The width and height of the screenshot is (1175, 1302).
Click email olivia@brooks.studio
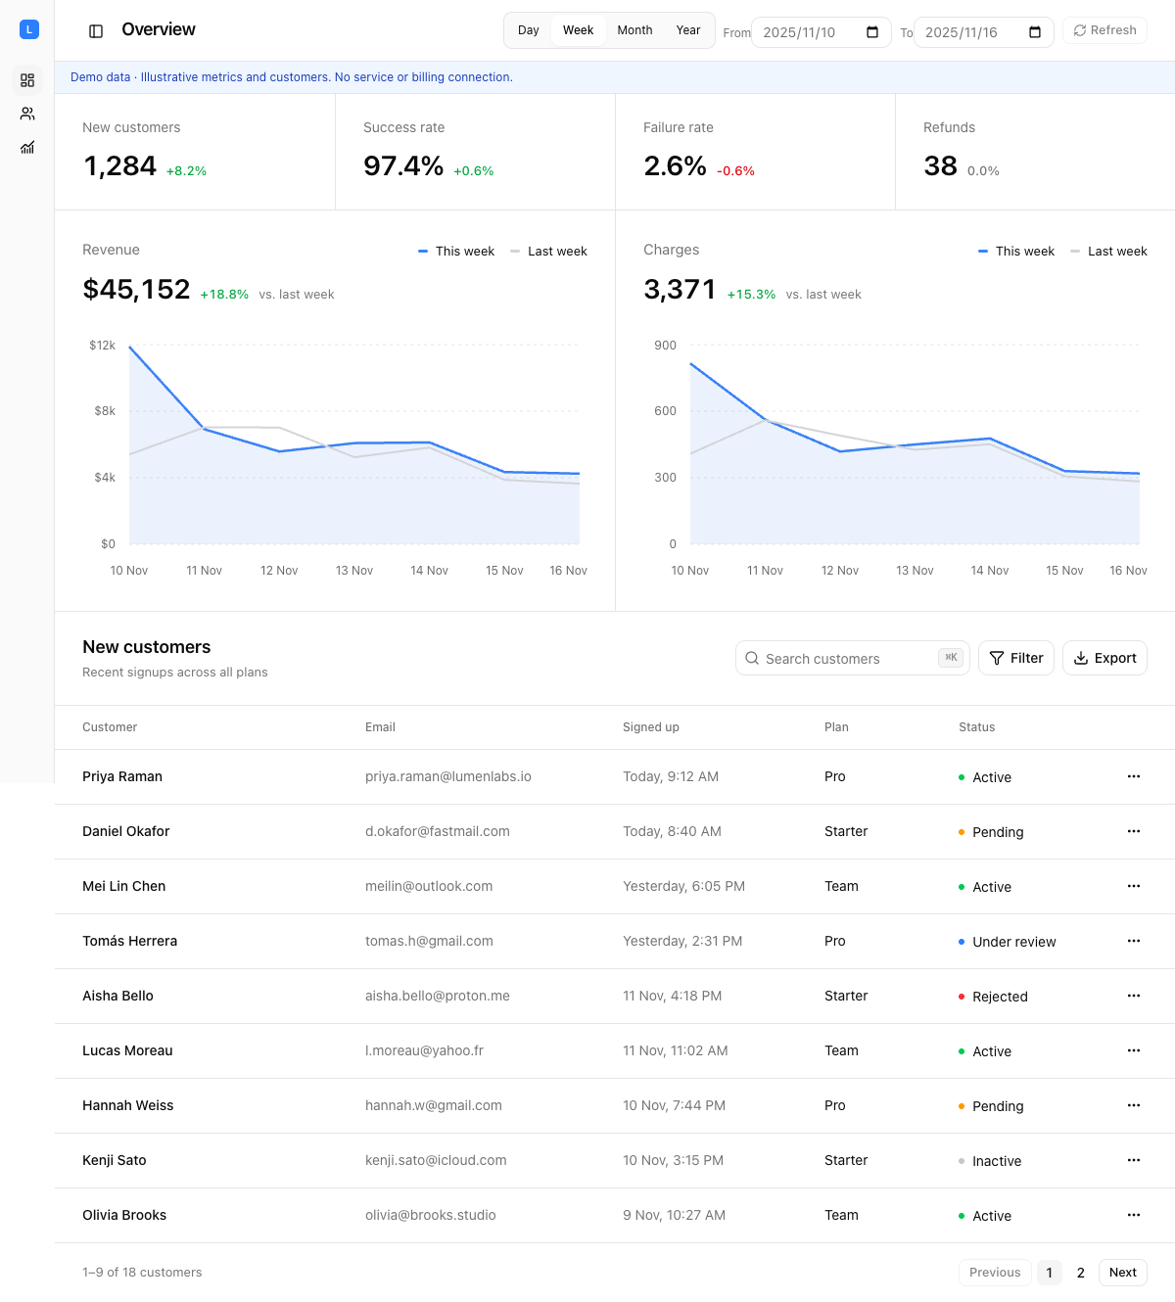click(x=431, y=1215)
